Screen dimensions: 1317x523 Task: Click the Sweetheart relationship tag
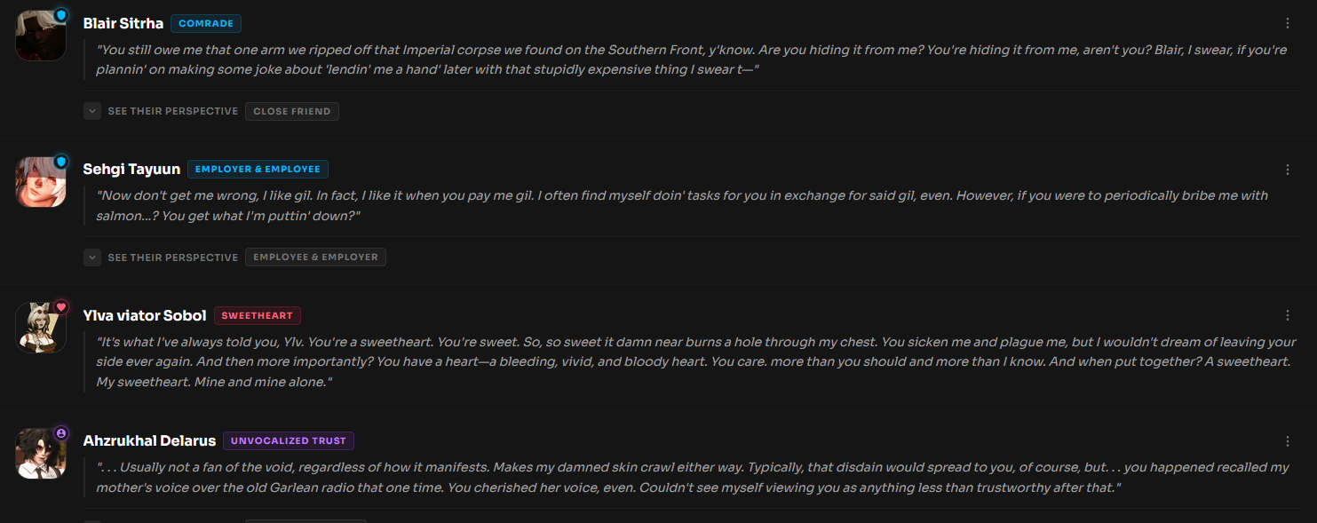point(258,316)
